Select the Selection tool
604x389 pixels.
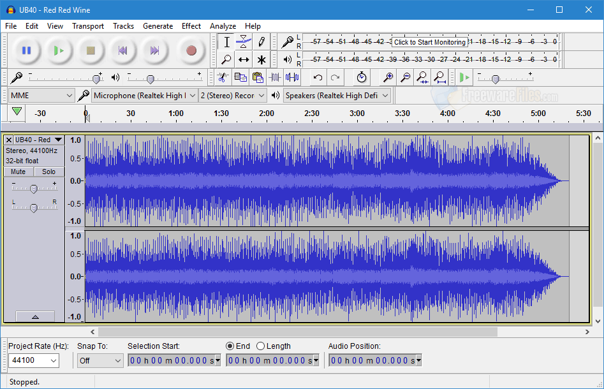coord(226,41)
